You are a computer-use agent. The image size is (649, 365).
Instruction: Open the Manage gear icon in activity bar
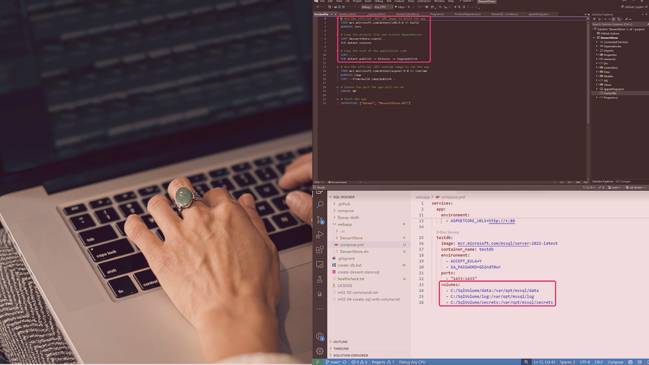(319, 351)
